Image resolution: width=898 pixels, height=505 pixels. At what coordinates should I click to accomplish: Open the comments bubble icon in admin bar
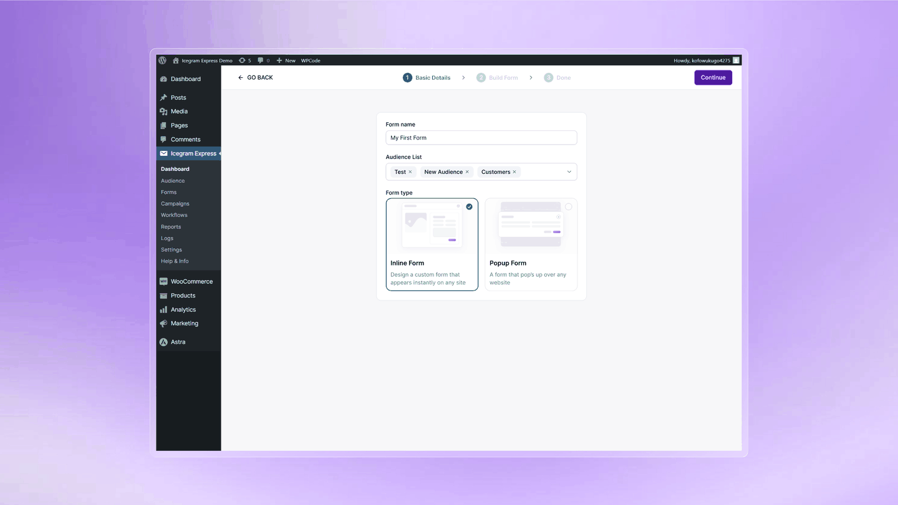261,60
